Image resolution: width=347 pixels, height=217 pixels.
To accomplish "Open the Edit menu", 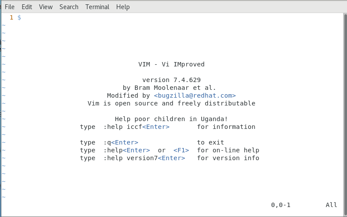I will (27, 7).
